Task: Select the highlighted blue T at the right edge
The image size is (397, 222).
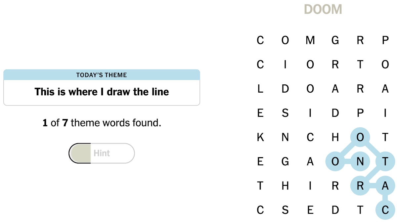Action: coord(385,161)
